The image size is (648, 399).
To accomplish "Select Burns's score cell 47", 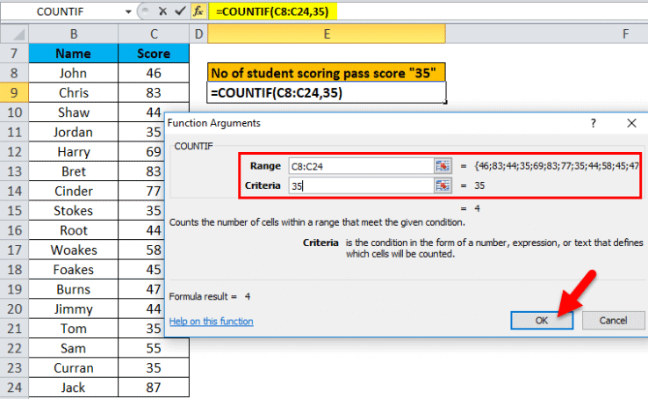I will tap(141, 289).
